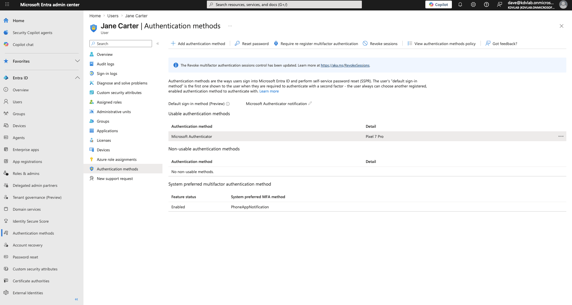Click the Domain services icon
572x305 pixels.
(x=6, y=209)
